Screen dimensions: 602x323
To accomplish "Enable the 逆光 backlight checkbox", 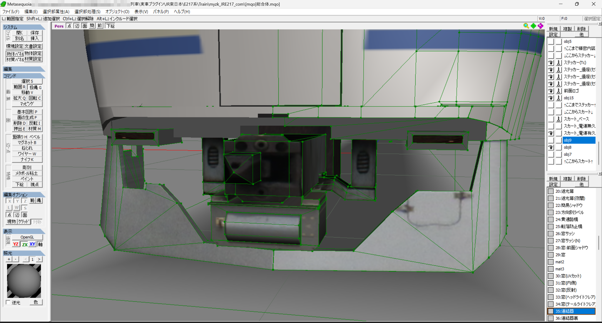I will pyautogui.click(x=8, y=302).
